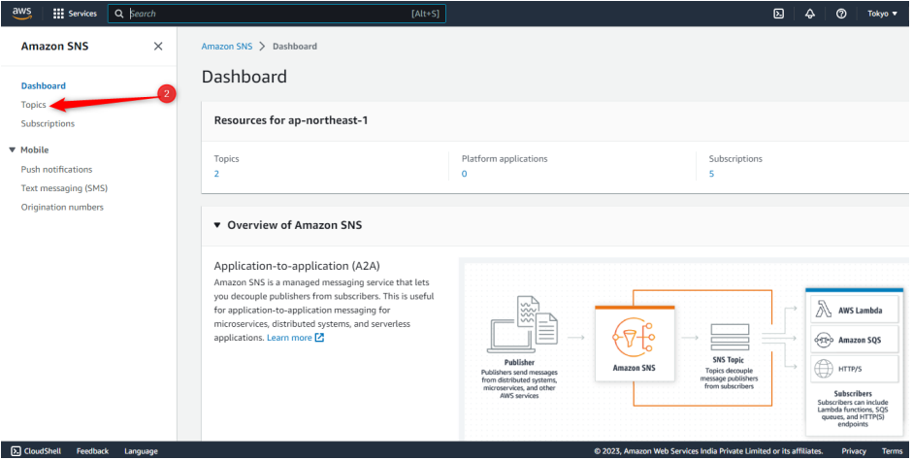
Task: Go to Topics in the sidebar
Action: coord(34,105)
